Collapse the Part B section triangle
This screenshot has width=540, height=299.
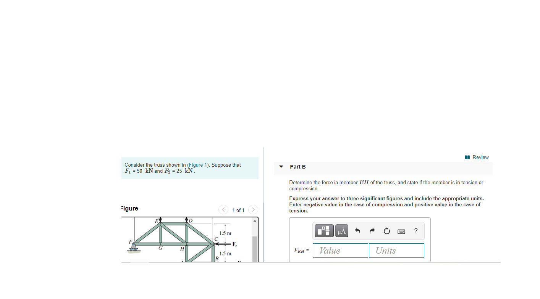pos(281,167)
